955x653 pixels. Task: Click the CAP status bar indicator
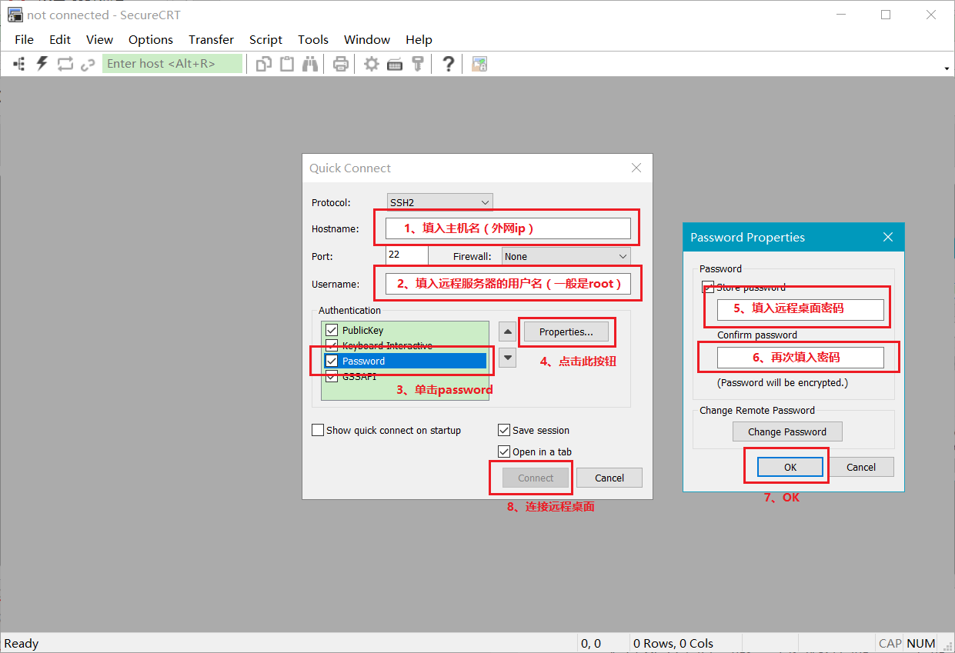point(890,643)
